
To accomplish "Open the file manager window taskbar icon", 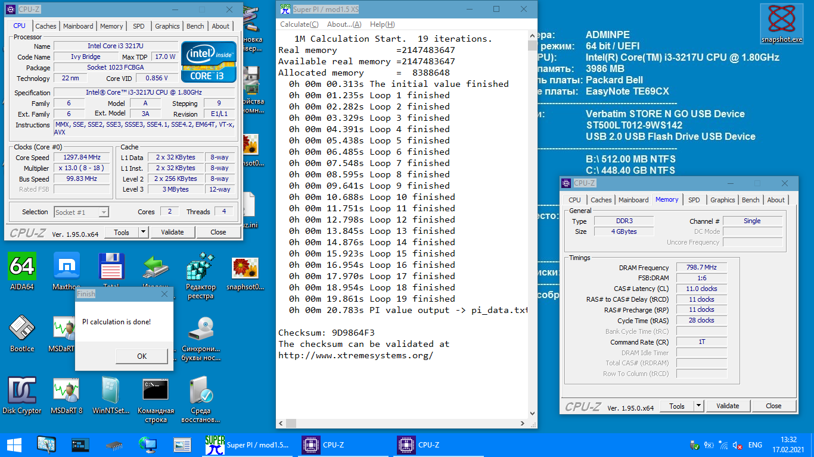I will point(182,445).
